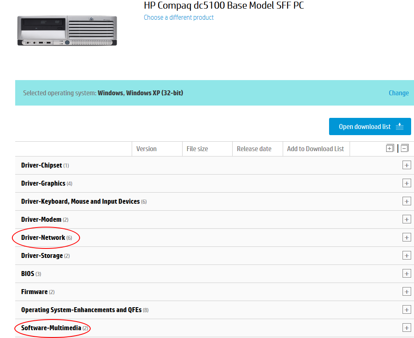Select the Driver-Graphics category label
Screen dimensions: 414x338
pyautogui.click(x=43, y=183)
